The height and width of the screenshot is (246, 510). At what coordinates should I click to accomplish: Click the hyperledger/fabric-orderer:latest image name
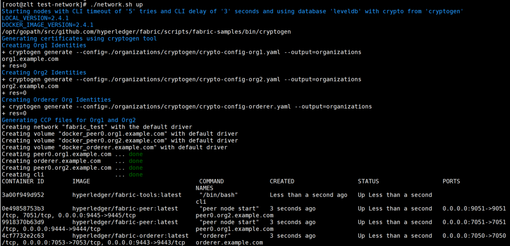130,235
